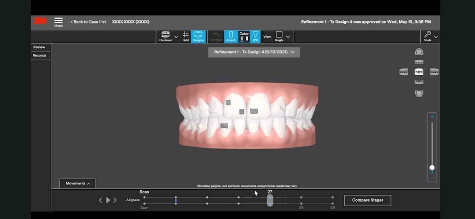Toggle Gingiva display off
Image resolution: width=475 pixels, height=219 pixels.
pos(198,36)
